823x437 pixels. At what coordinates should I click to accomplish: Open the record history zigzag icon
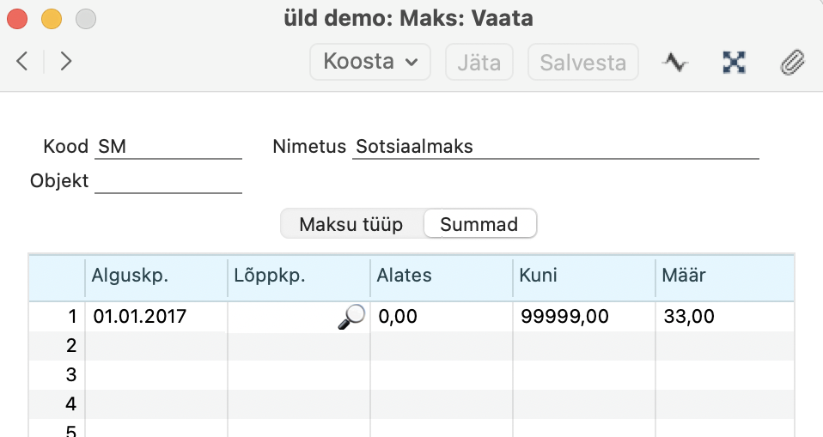click(675, 63)
